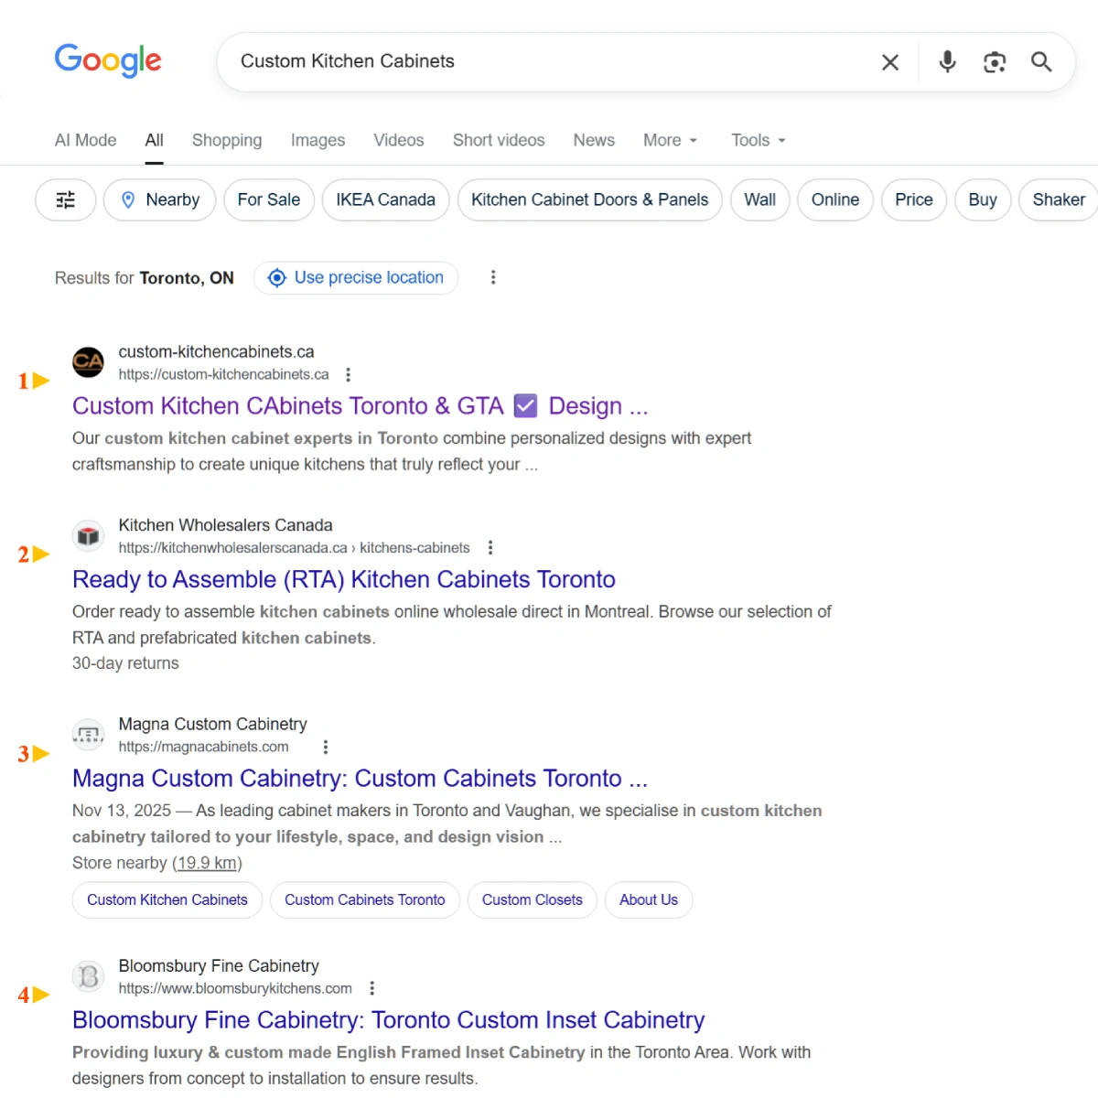The image size is (1098, 1098).
Task: Select Kitchen Cabinet Doors & Panels chip
Action: 590,199
